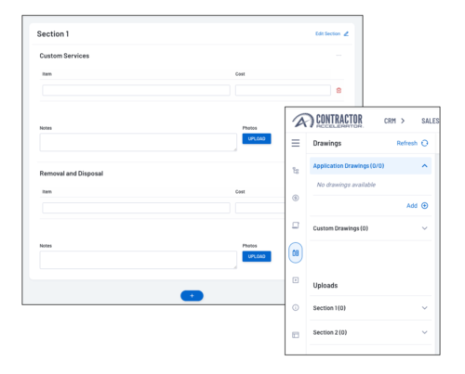465x374 pixels.
Task: Open the CRM breadcrumb menu
Action: tap(390, 121)
